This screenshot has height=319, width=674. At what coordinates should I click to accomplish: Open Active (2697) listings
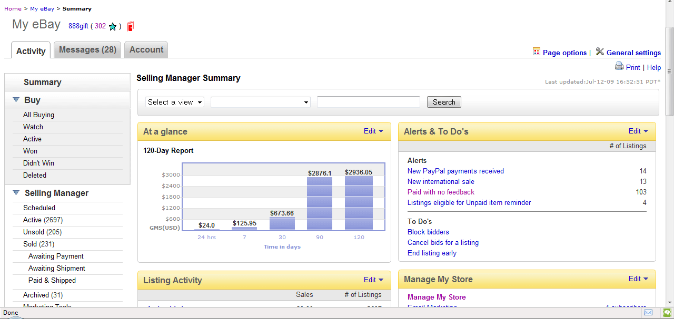point(43,220)
